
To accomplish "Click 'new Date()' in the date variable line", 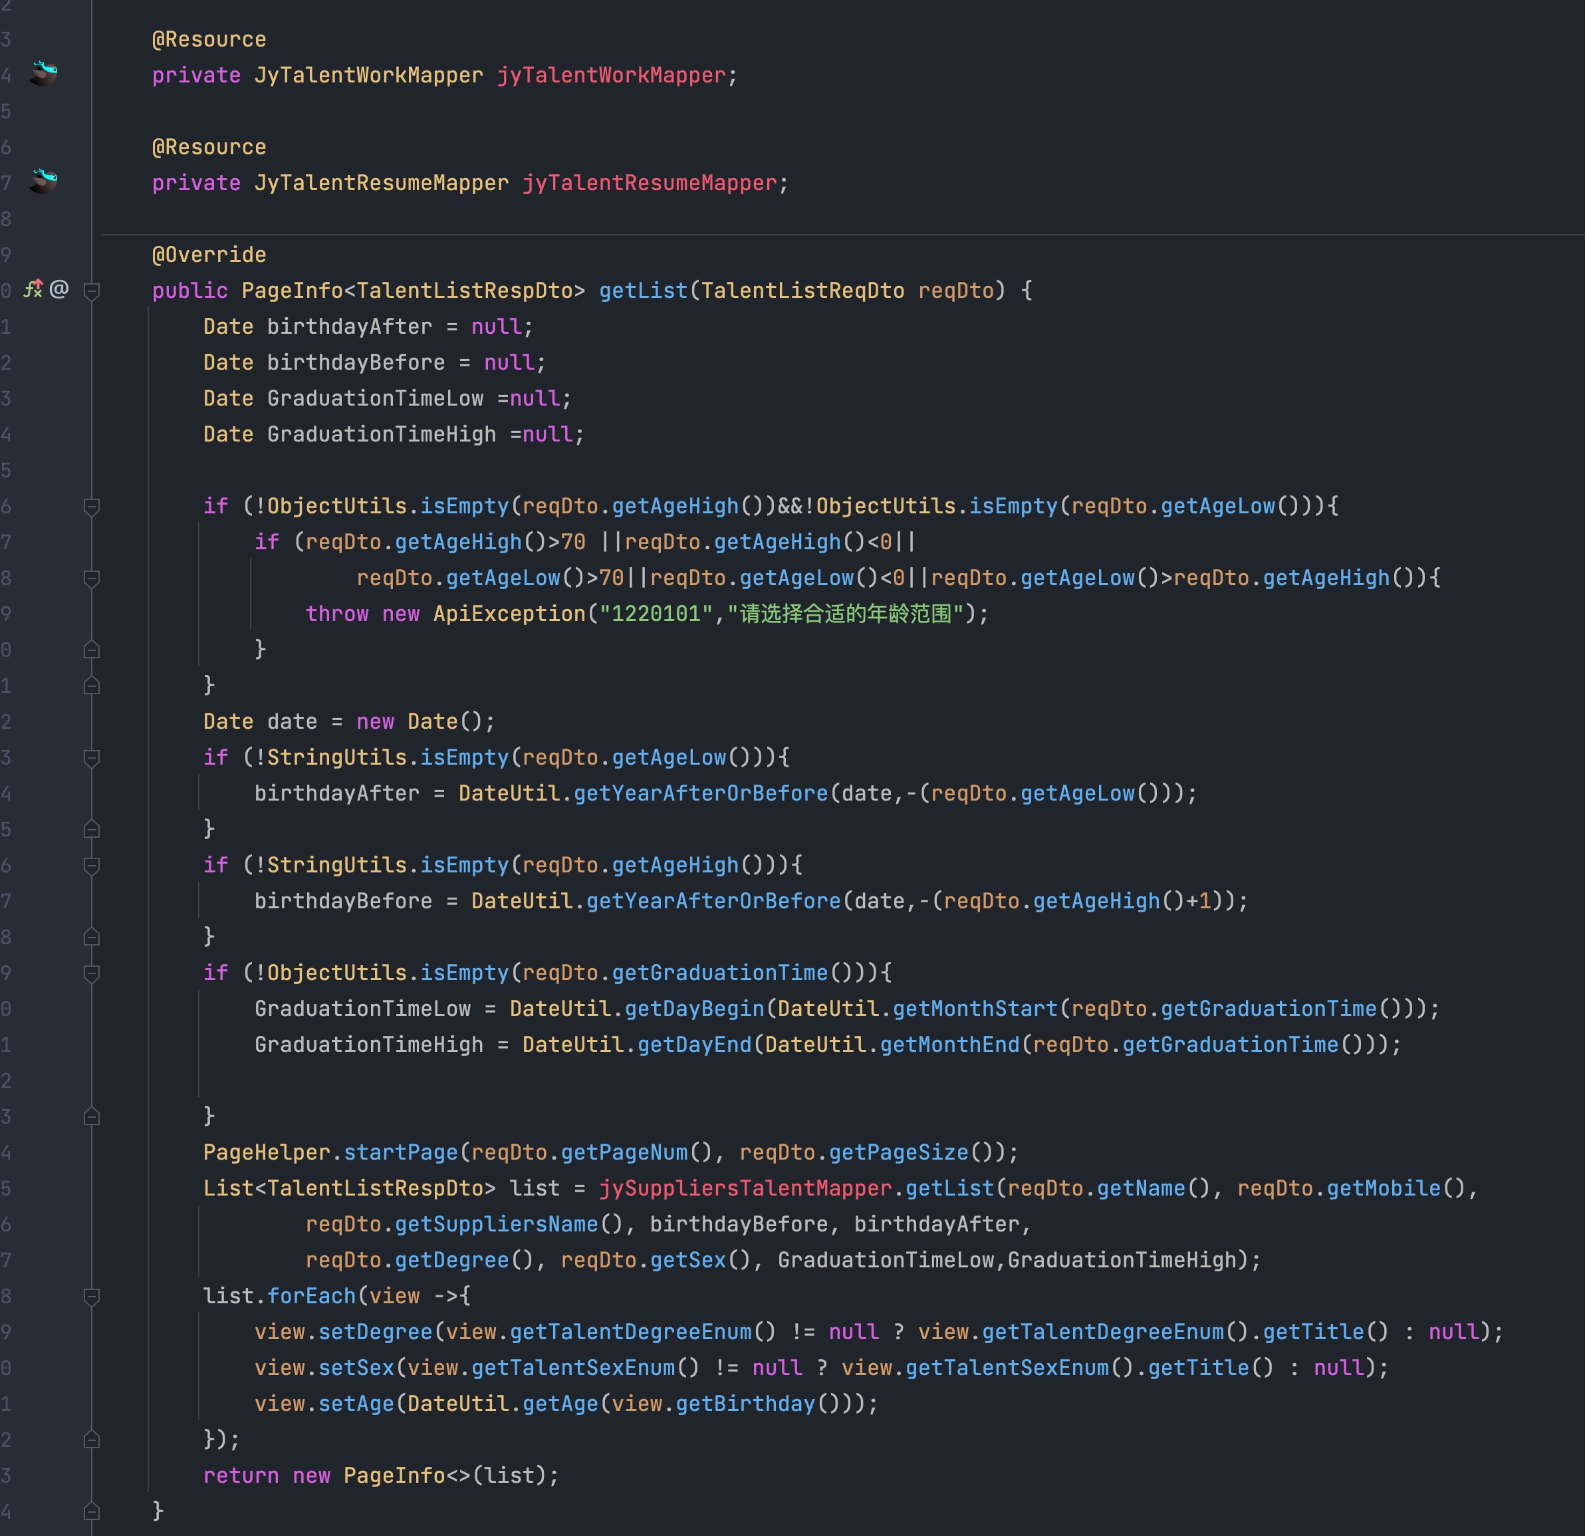I will (x=420, y=721).
